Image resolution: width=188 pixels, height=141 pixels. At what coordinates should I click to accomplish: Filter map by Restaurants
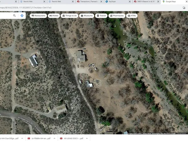tap(38, 16)
